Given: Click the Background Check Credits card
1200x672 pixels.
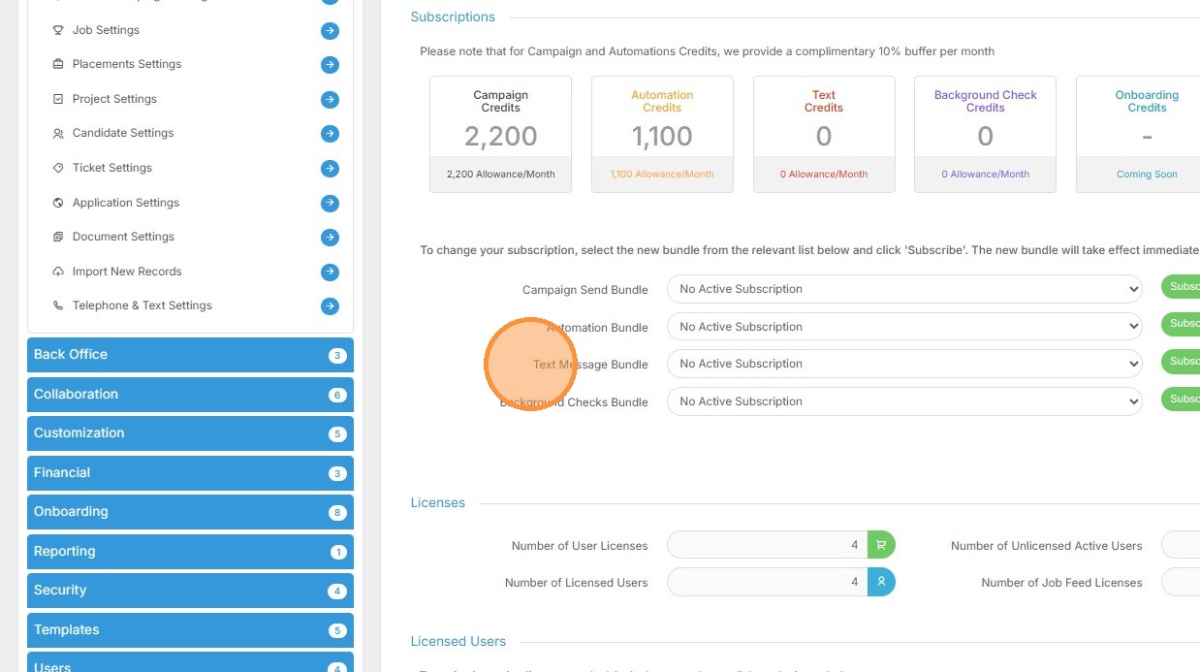Looking at the screenshot, I should (985, 134).
